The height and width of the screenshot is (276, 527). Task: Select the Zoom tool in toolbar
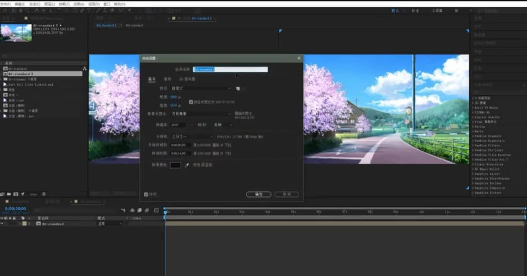pyautogui.click(x=28, y=11)
